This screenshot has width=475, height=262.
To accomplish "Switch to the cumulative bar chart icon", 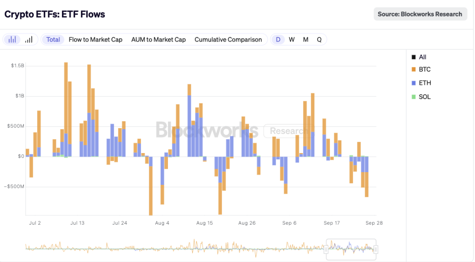I will [x=28, y=39].
